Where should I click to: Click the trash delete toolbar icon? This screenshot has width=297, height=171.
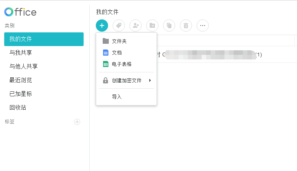pos(186,26)
